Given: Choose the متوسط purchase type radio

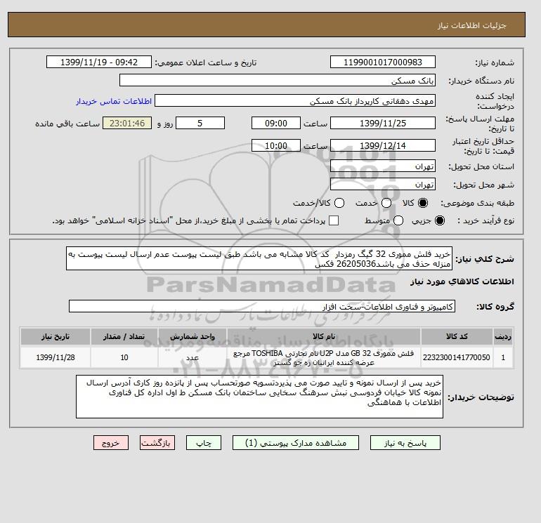Looking at the screenshot, I should [398, 220].
